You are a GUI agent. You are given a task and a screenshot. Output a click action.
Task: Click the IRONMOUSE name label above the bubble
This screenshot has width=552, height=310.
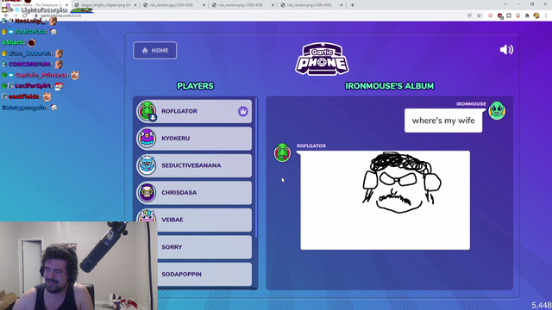pos(471,104)
